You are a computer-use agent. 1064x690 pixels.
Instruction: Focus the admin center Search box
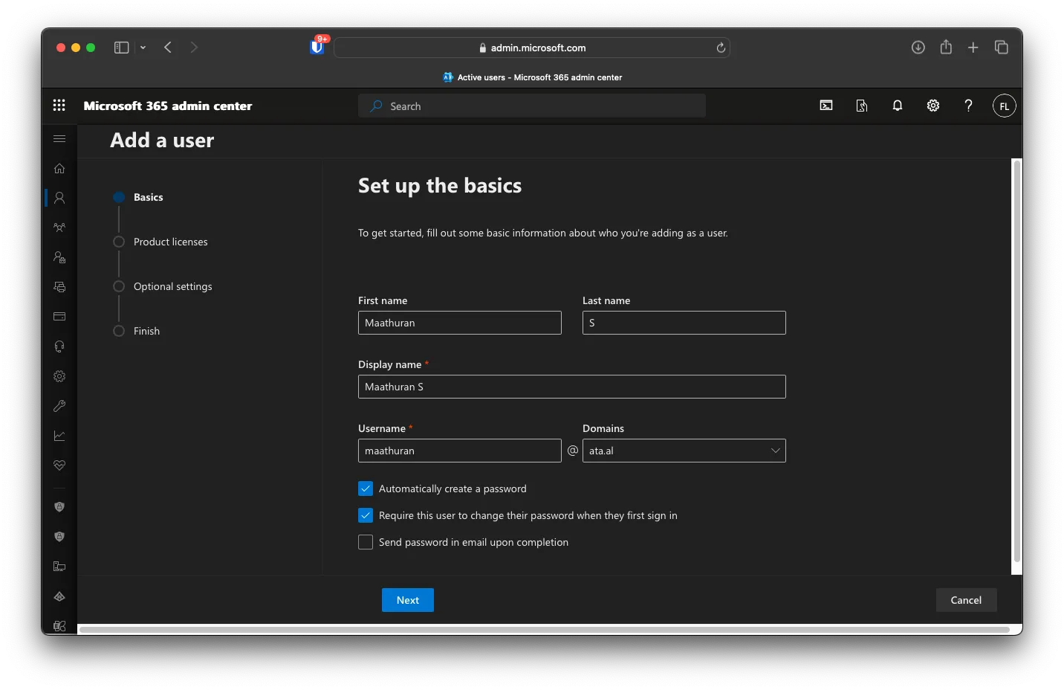click(x=532, y=106)
